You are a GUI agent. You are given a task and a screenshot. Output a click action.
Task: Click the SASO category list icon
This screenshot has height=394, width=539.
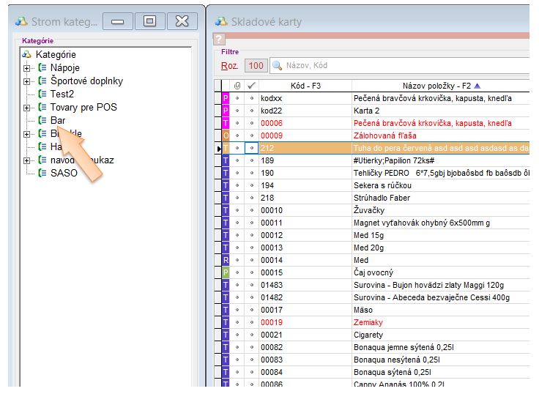pyautogui.click(x=42, y=173)
